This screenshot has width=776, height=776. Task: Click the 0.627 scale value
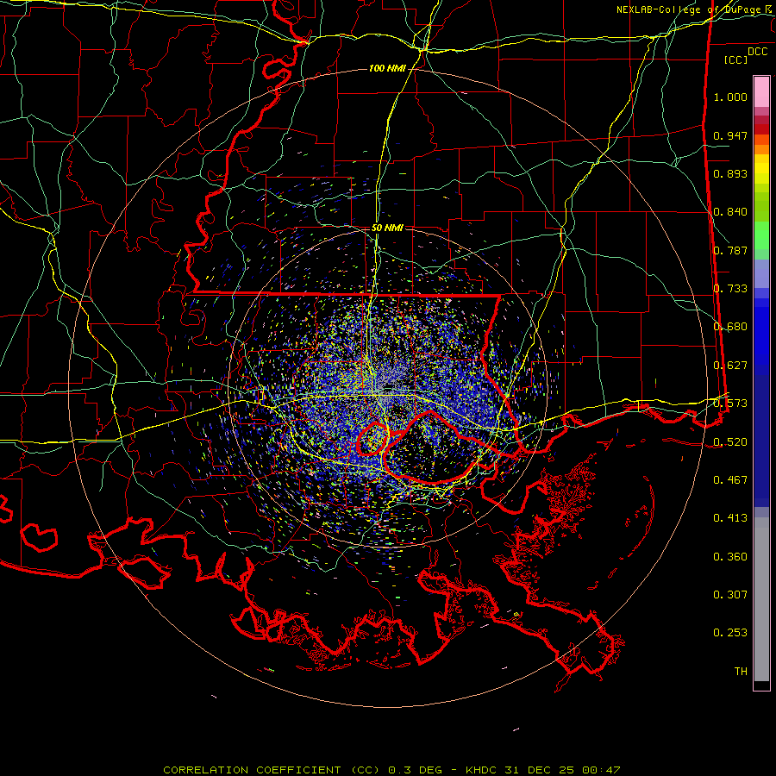pyautogui.click(x=730, y=366)
